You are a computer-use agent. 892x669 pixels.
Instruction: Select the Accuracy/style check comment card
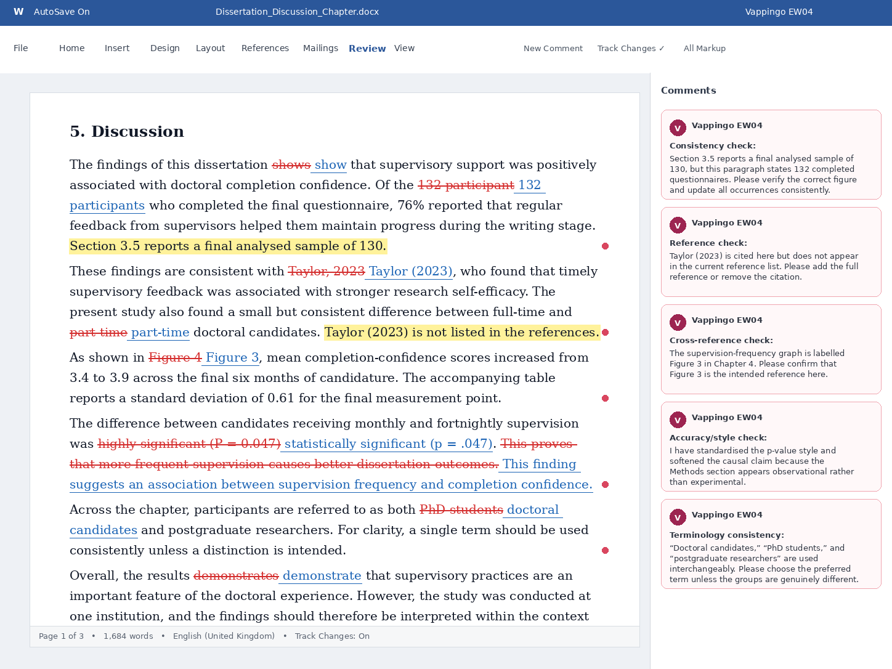[x=771, y=447]
